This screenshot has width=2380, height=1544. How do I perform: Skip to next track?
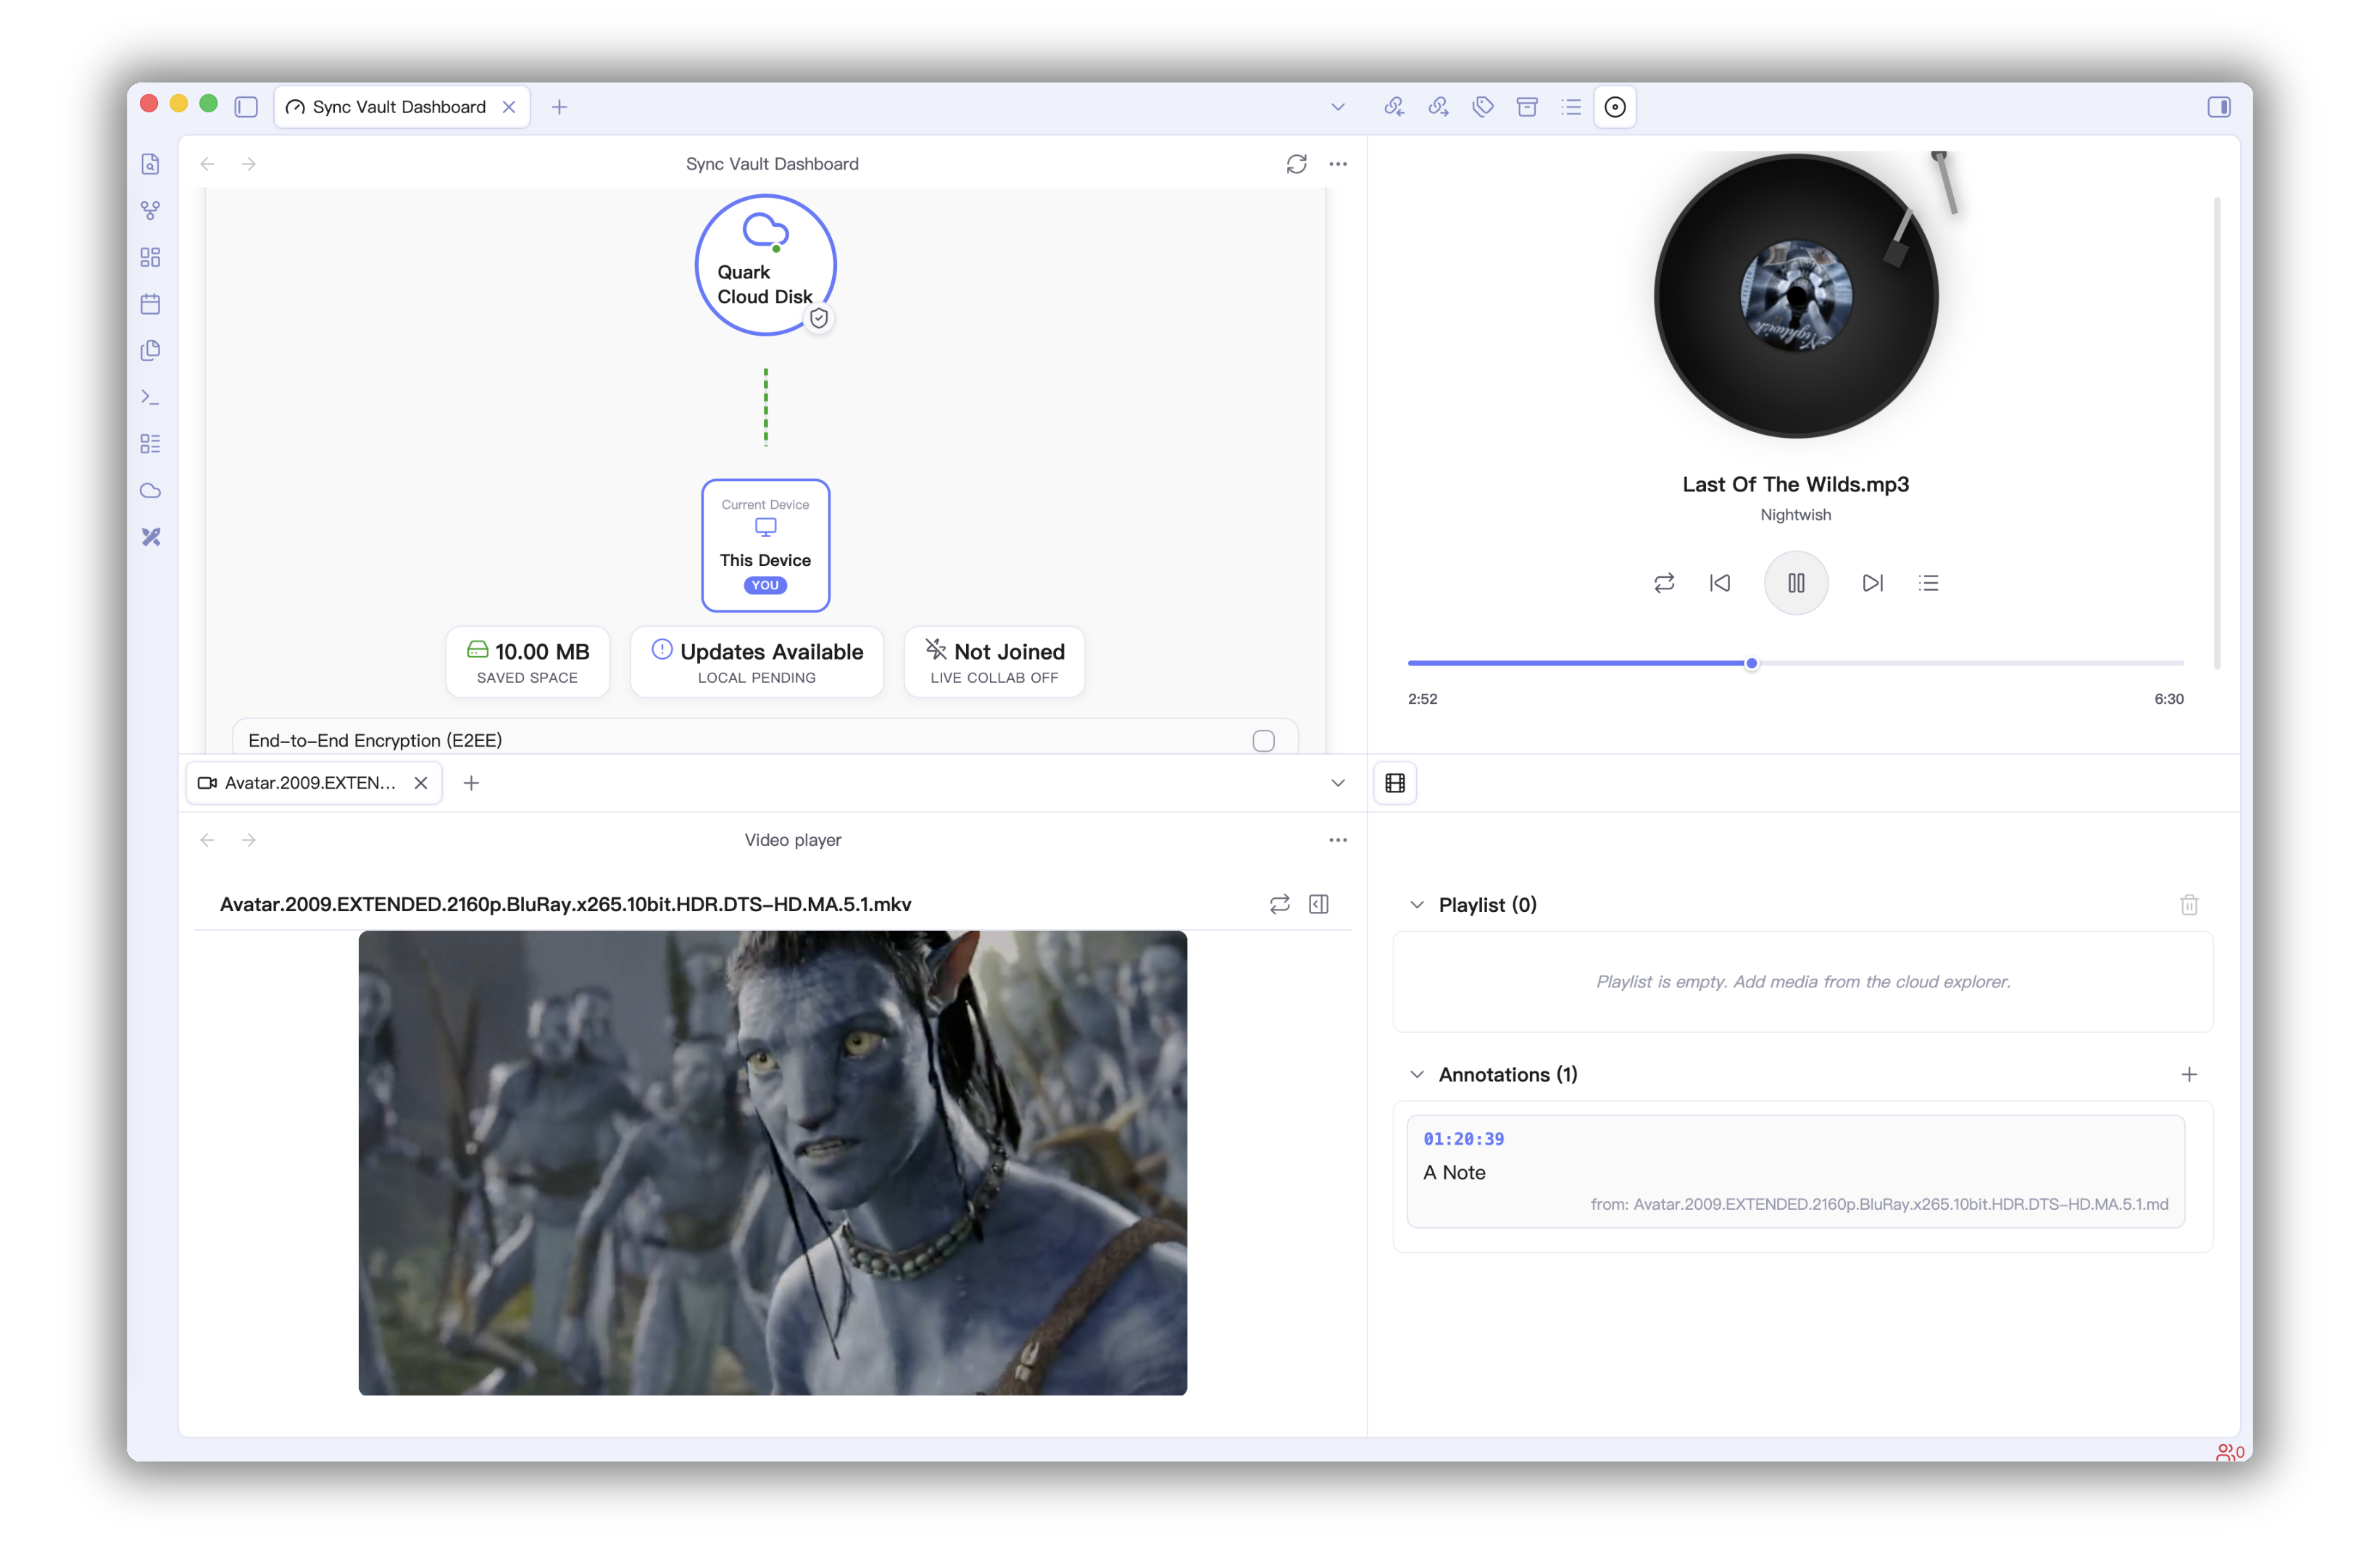coord(1872,583)
